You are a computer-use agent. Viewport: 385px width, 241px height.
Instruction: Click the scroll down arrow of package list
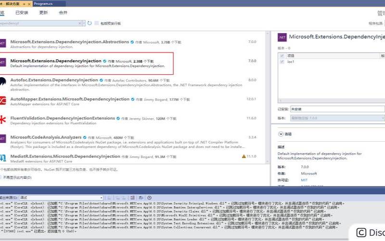tap(268, 161)
